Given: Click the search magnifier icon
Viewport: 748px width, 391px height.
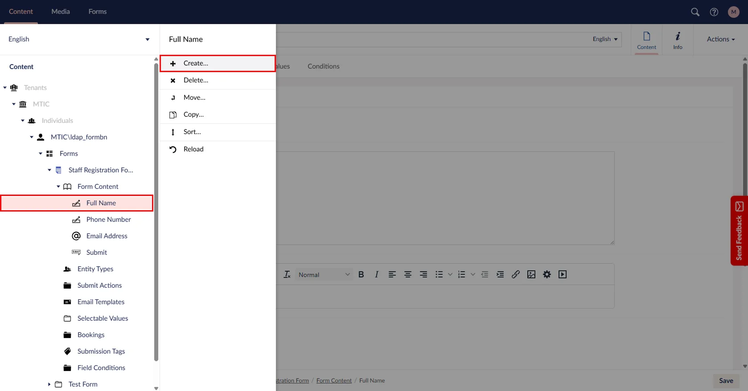Looking at the screenshot, I should tap(695, 12).
